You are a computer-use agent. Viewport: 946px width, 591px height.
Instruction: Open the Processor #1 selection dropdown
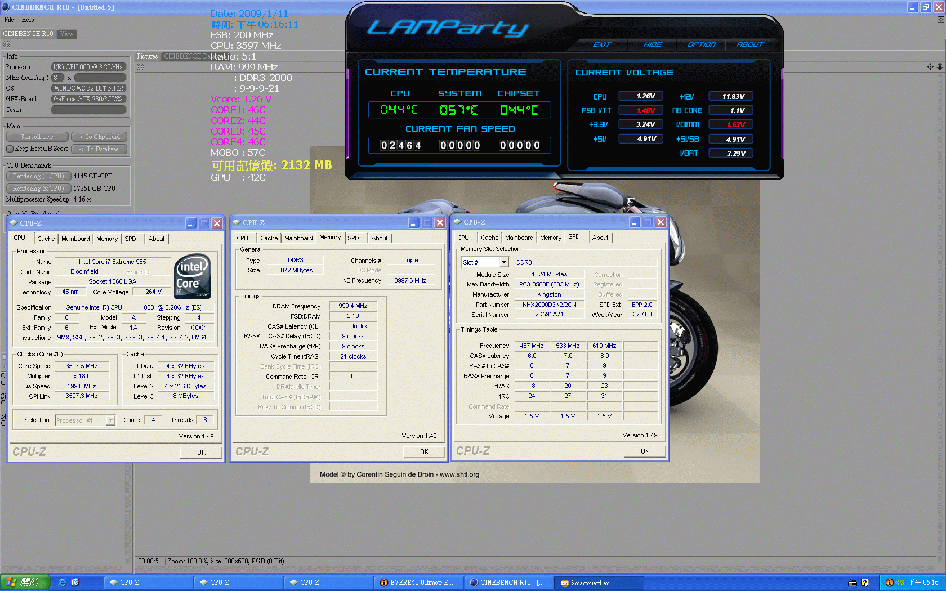pos(110,420)
